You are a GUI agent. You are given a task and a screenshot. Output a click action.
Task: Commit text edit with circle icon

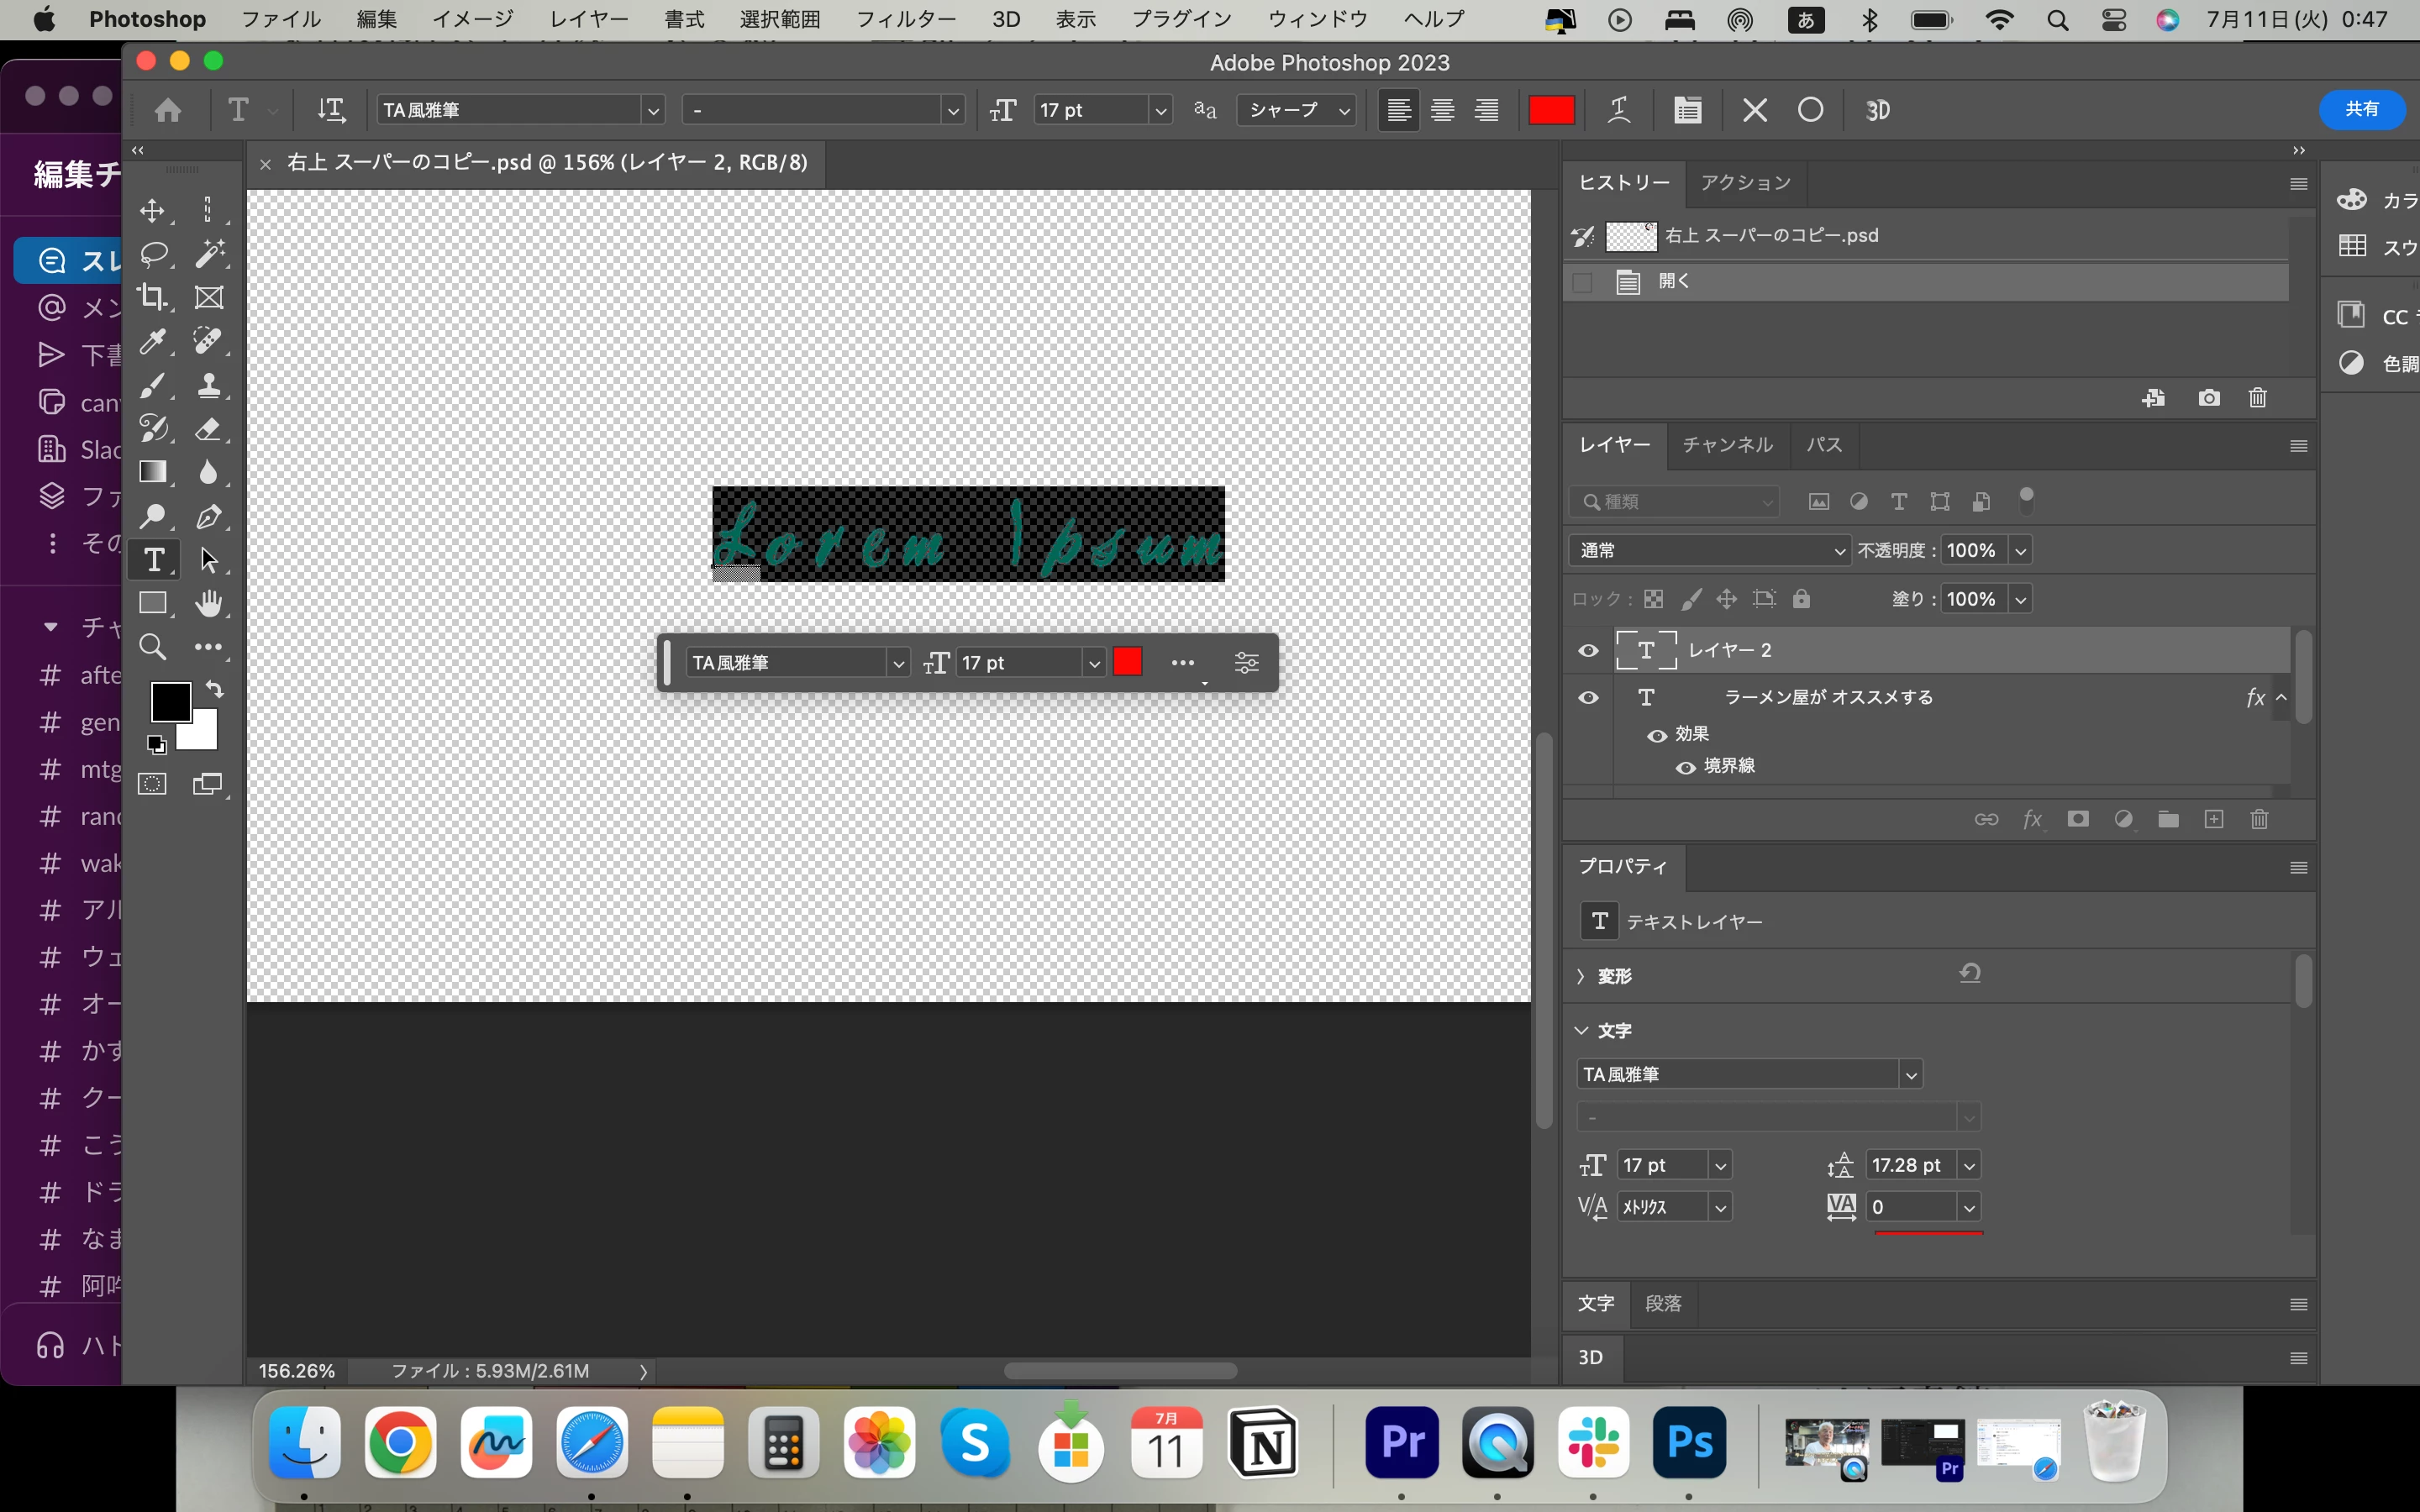[x=1810, y=110]
